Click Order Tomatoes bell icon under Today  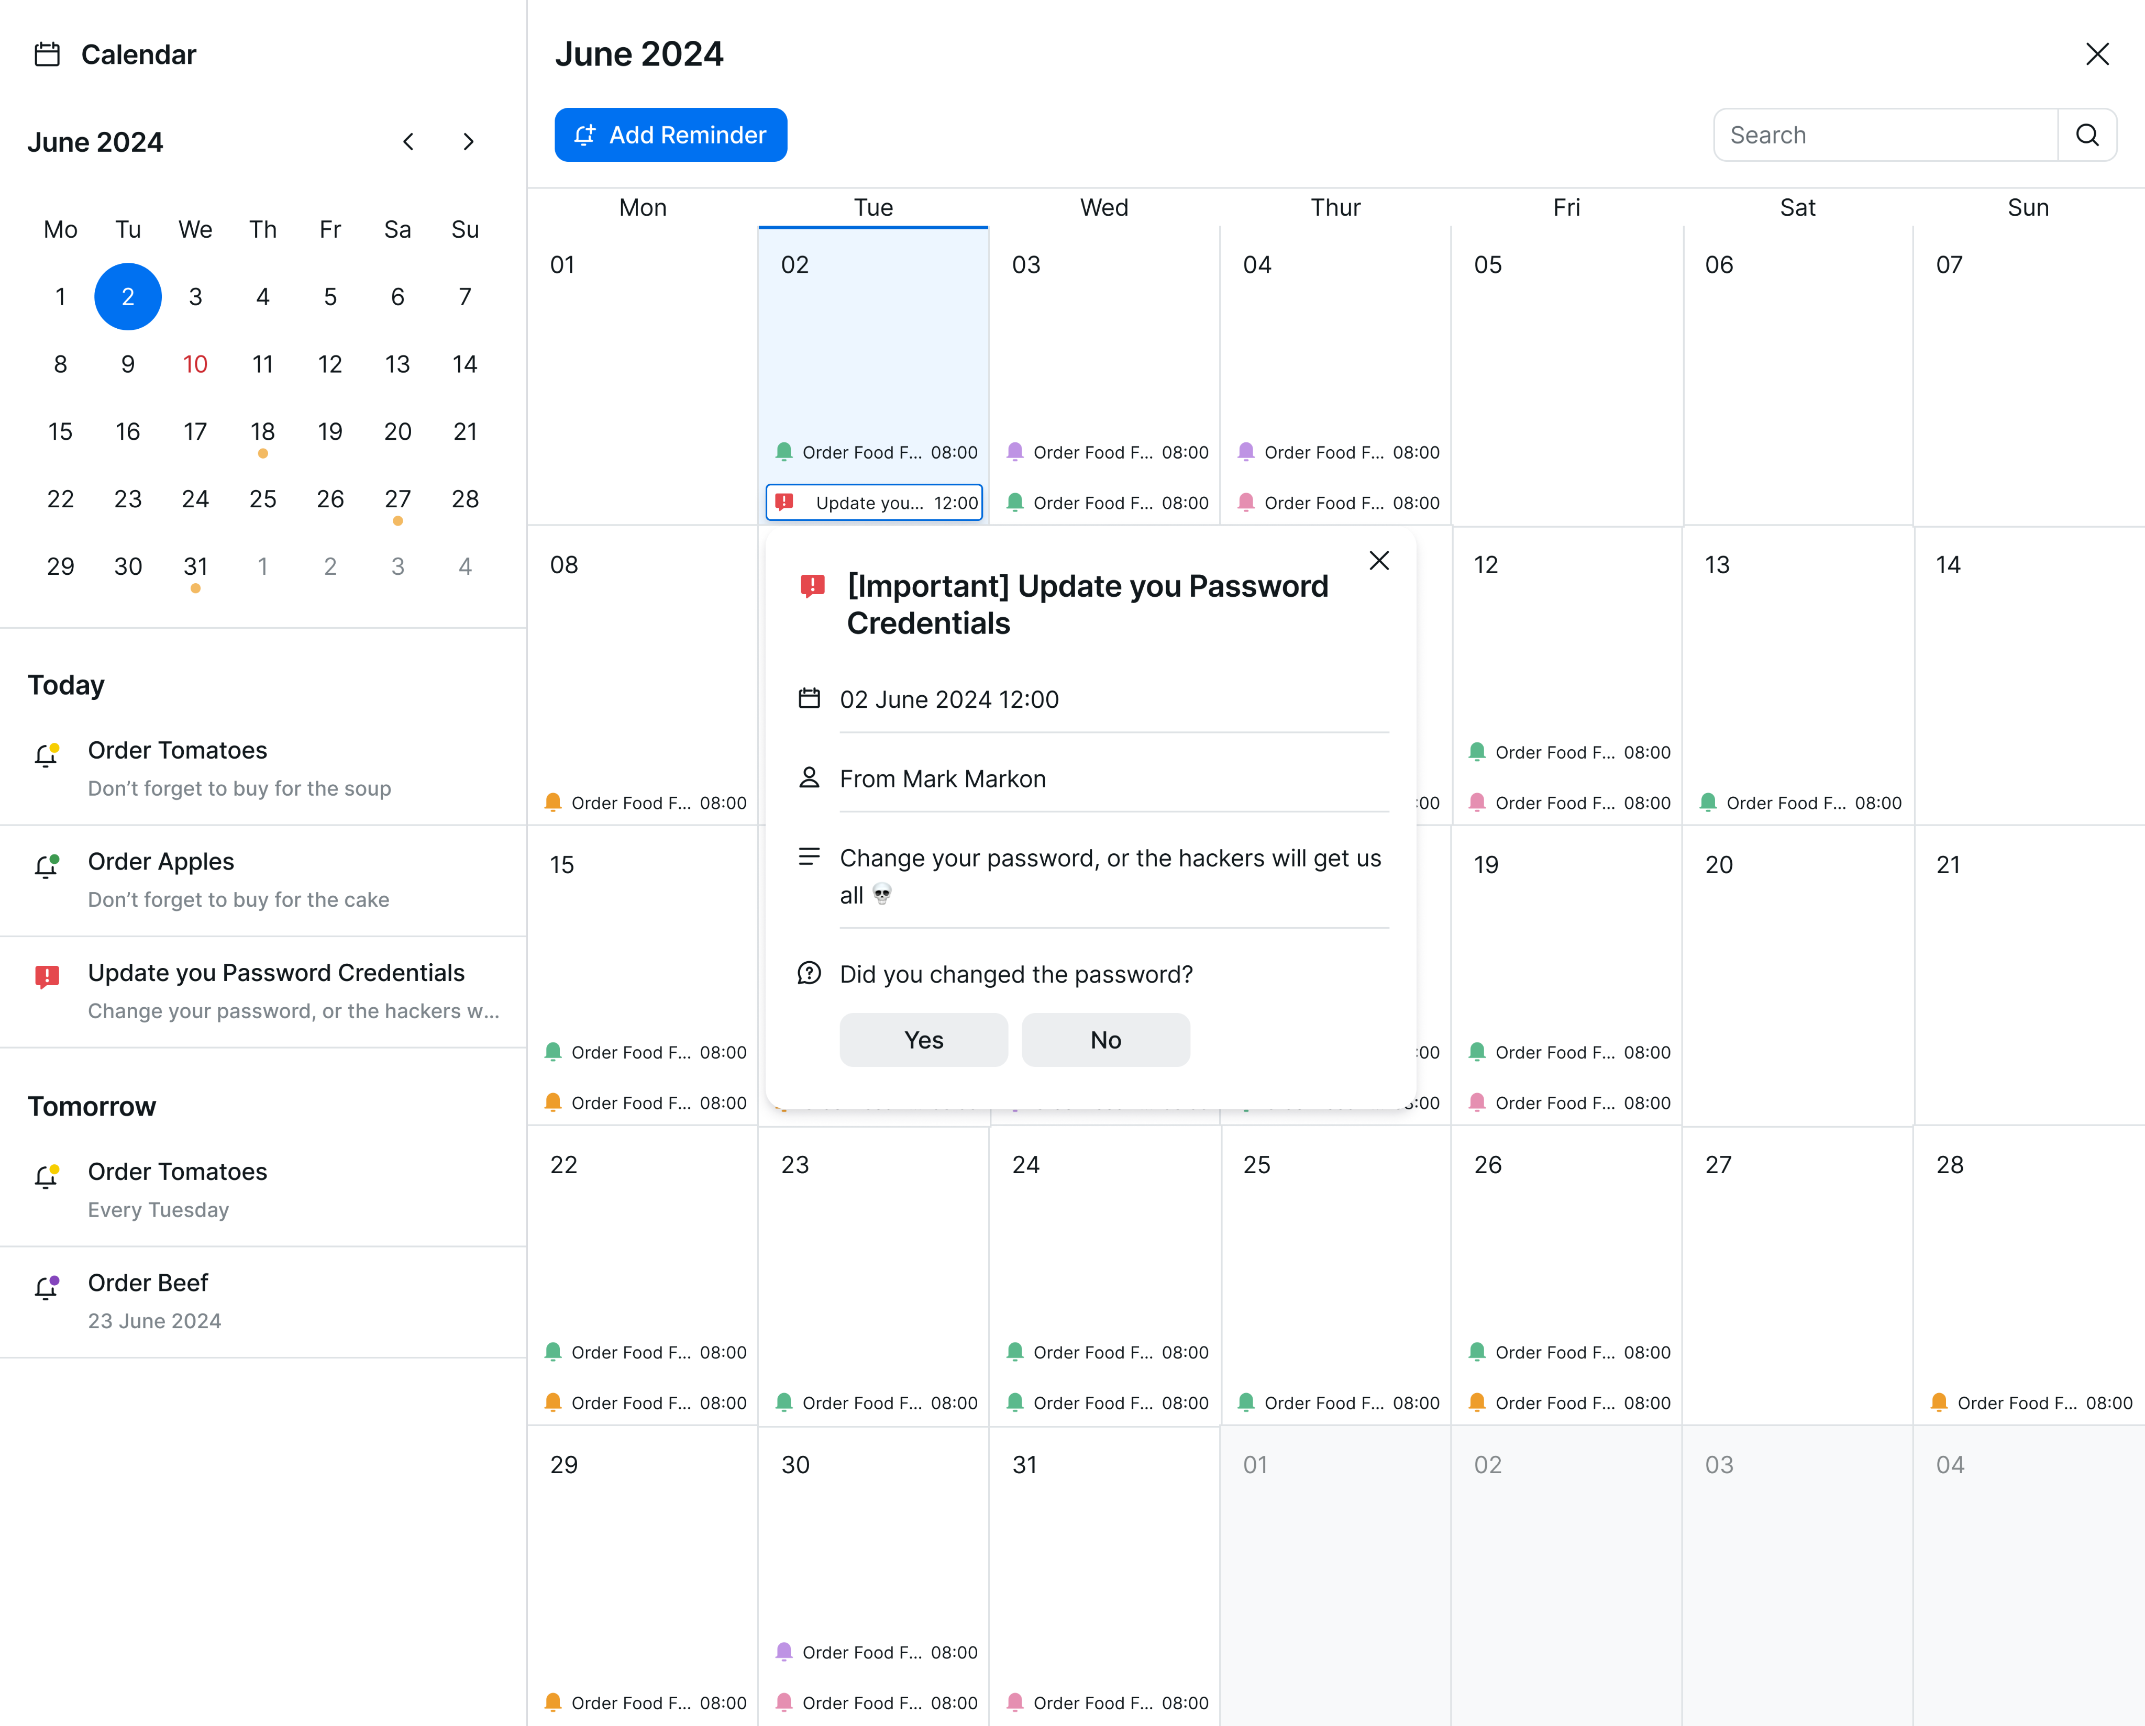[x=47, y=755]
